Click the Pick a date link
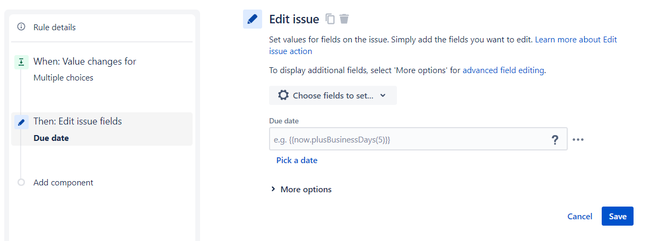Image resolution: width=650 pixels, height=241 pixels. pyautogui.click(x=297, y=160)
